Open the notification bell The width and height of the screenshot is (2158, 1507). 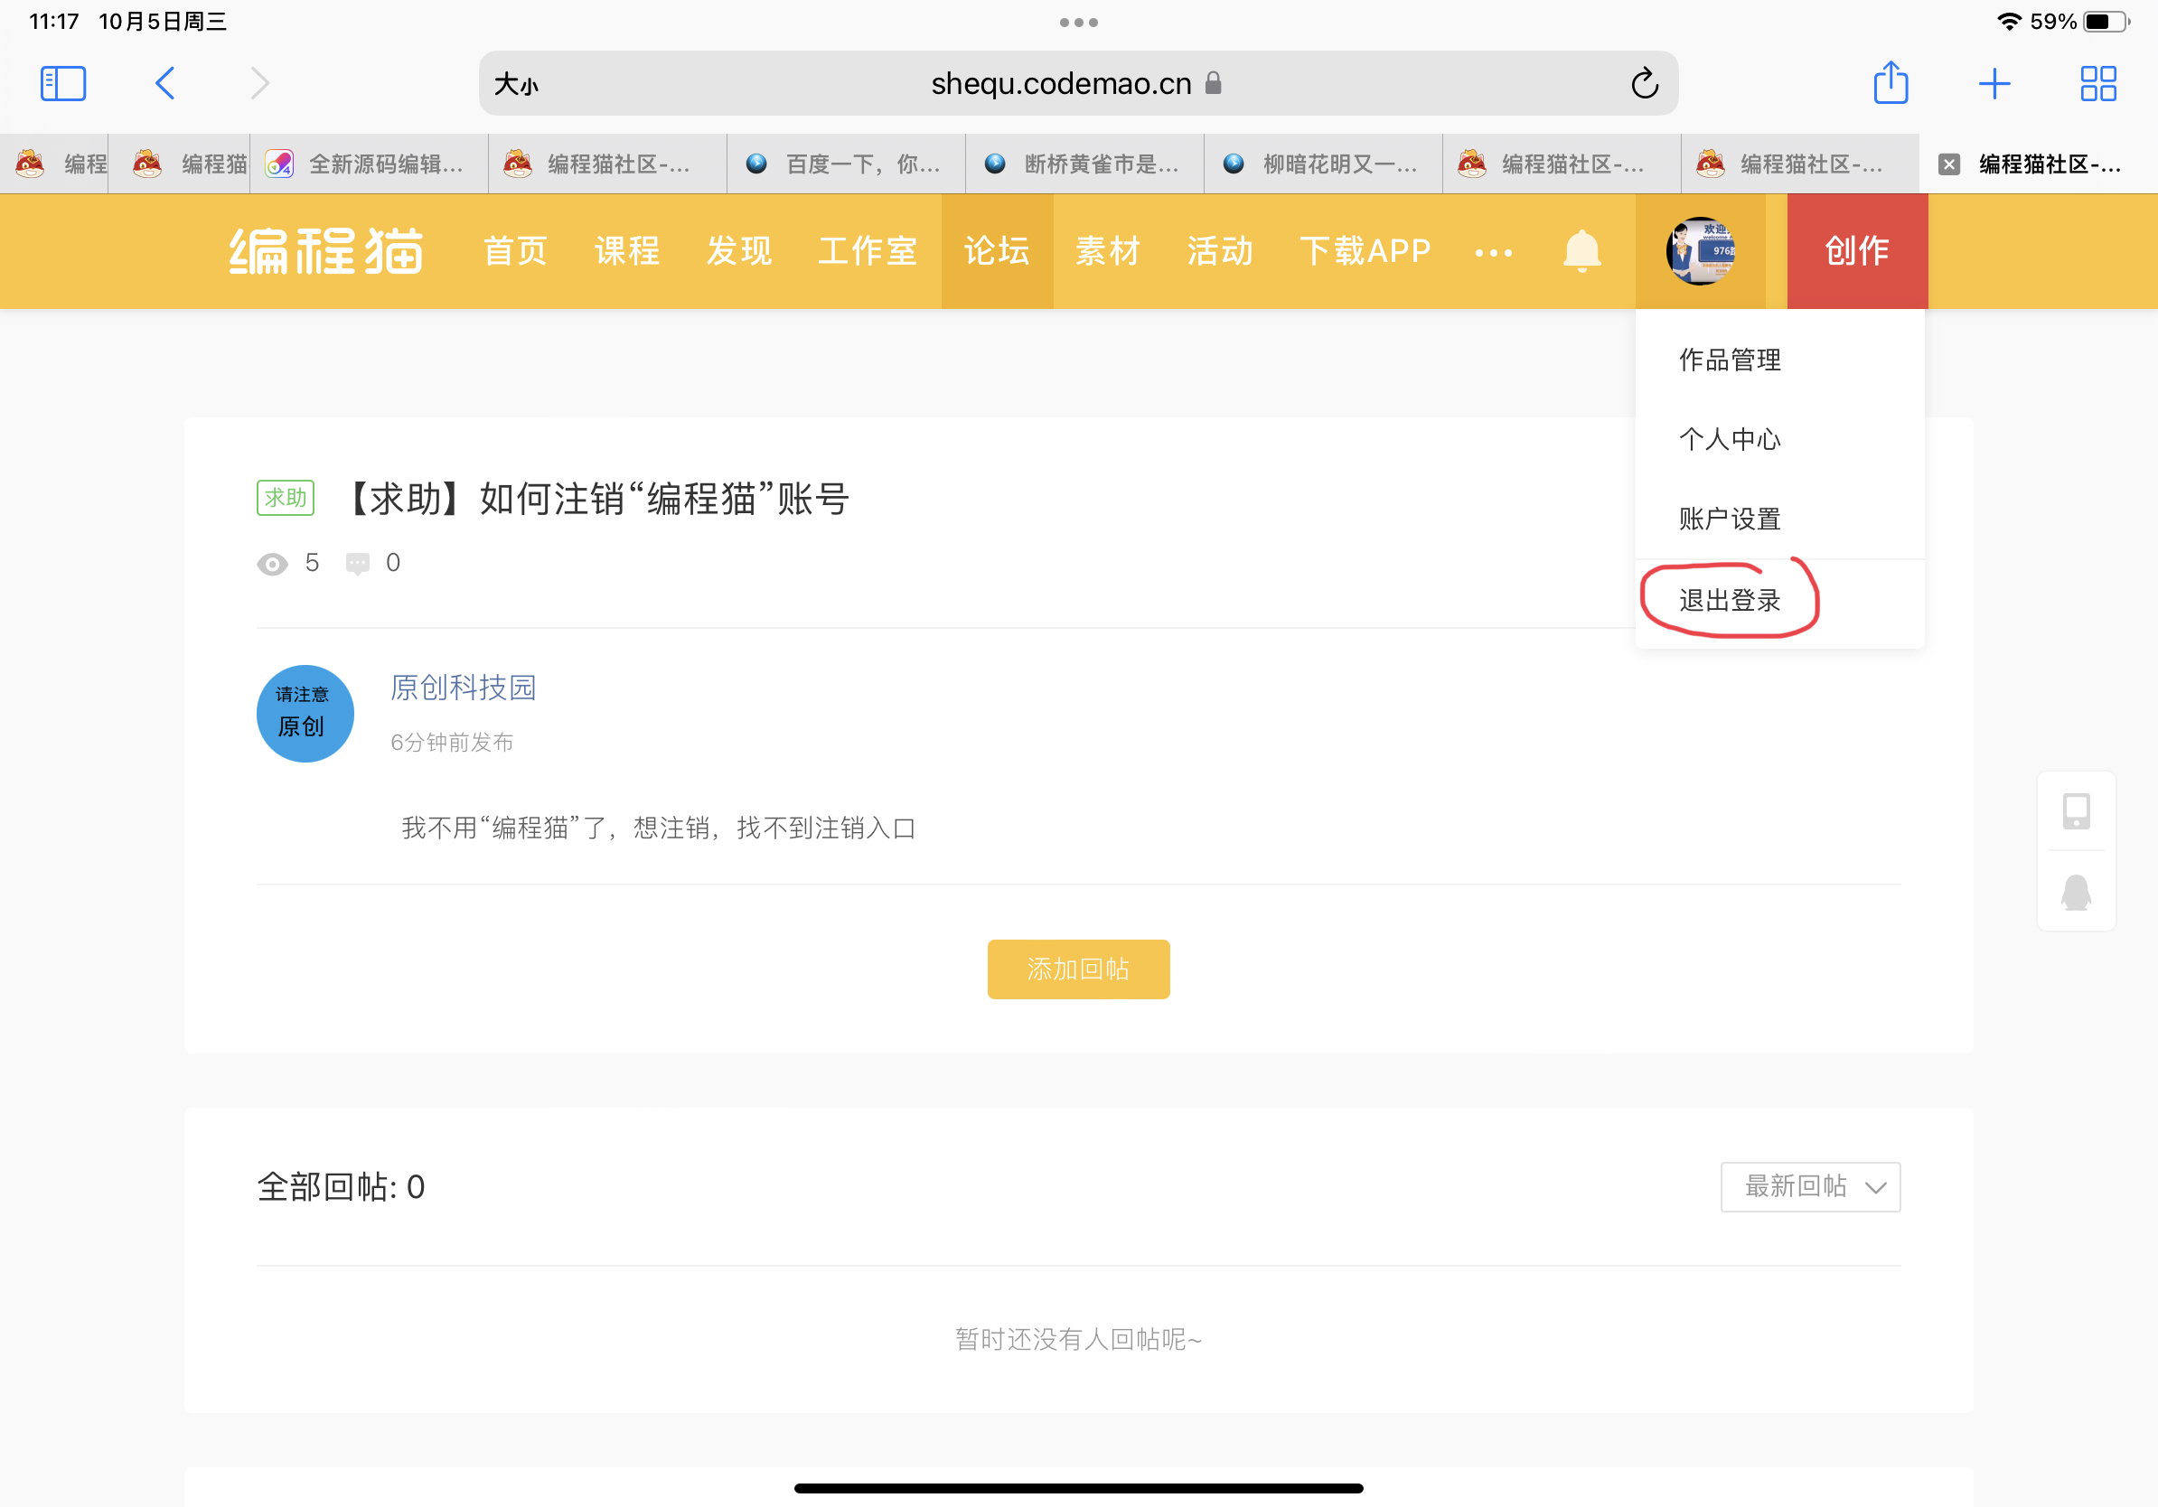point(1581,251)
